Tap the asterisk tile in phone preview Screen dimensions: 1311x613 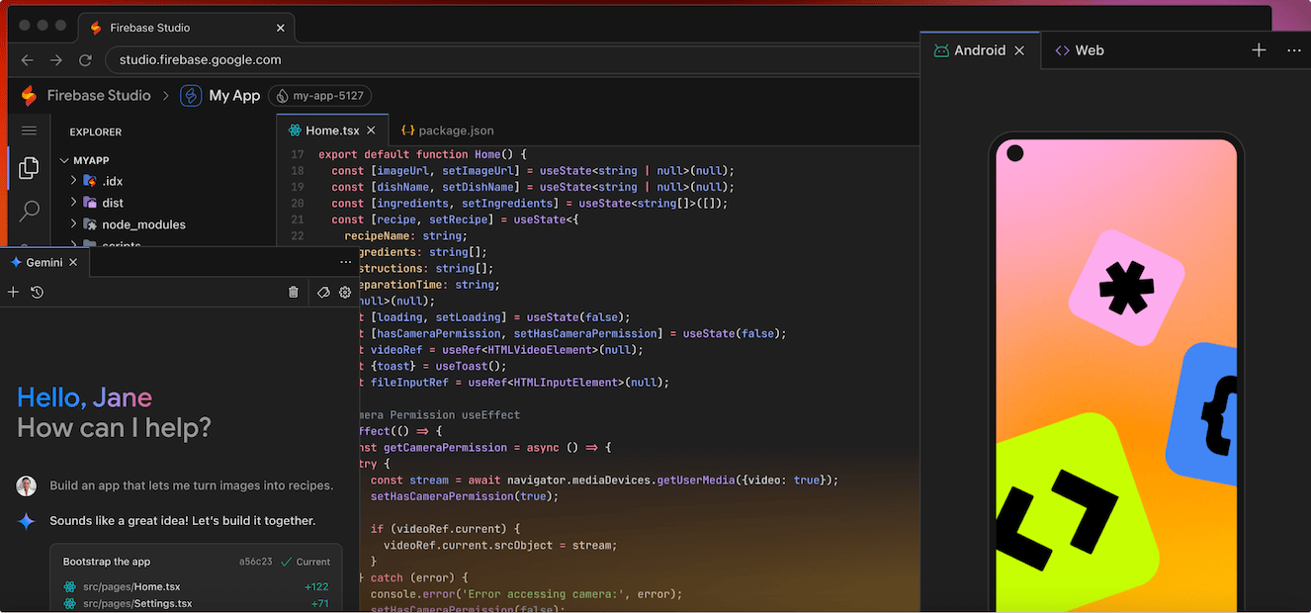[x=1126, y=288]
